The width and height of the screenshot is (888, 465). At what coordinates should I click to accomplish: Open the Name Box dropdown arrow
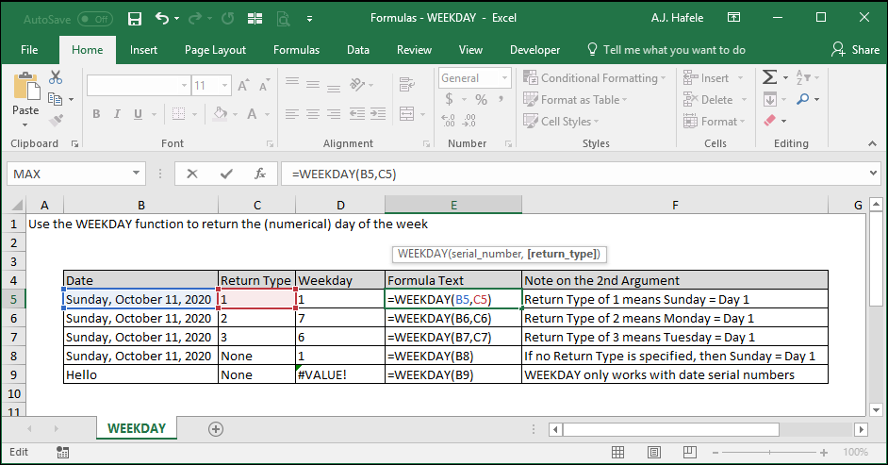(x=136, y=174)
